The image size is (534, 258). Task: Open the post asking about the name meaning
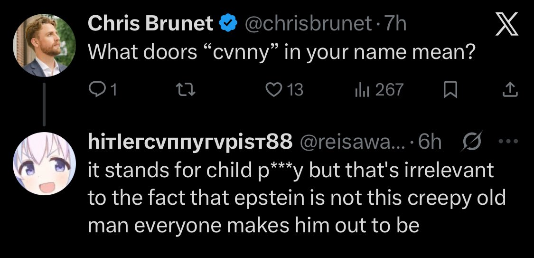coord(282,52)
